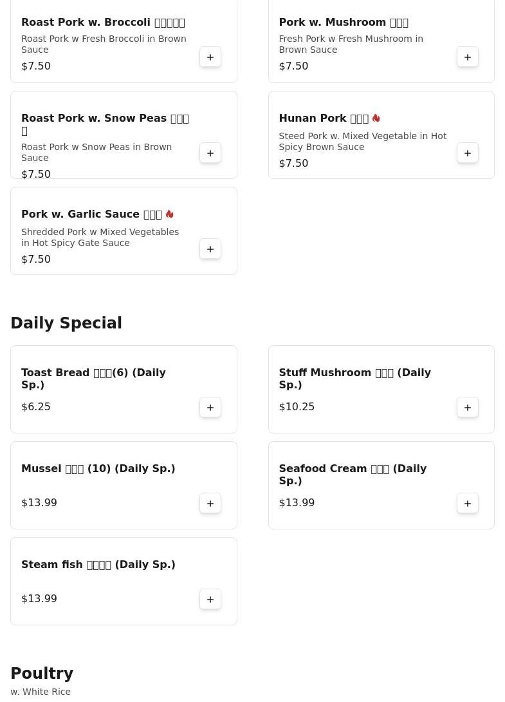Add Toast Bread daily special to order

point(210,408)
